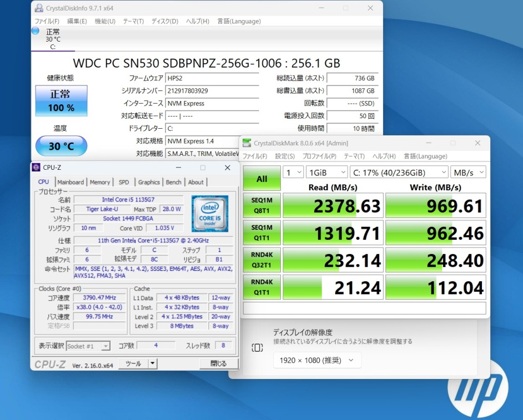
Task: Click the CPU-Z ツール button
Action: [133, 363]
